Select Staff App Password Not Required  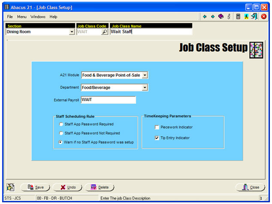pos(61,133)
